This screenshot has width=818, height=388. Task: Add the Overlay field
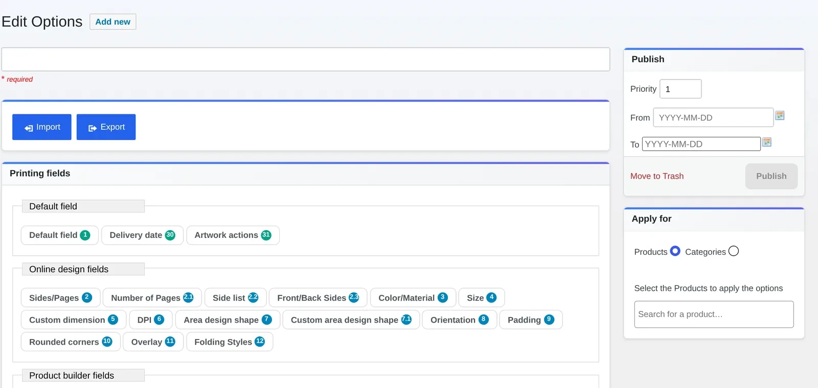coord(153,342)
